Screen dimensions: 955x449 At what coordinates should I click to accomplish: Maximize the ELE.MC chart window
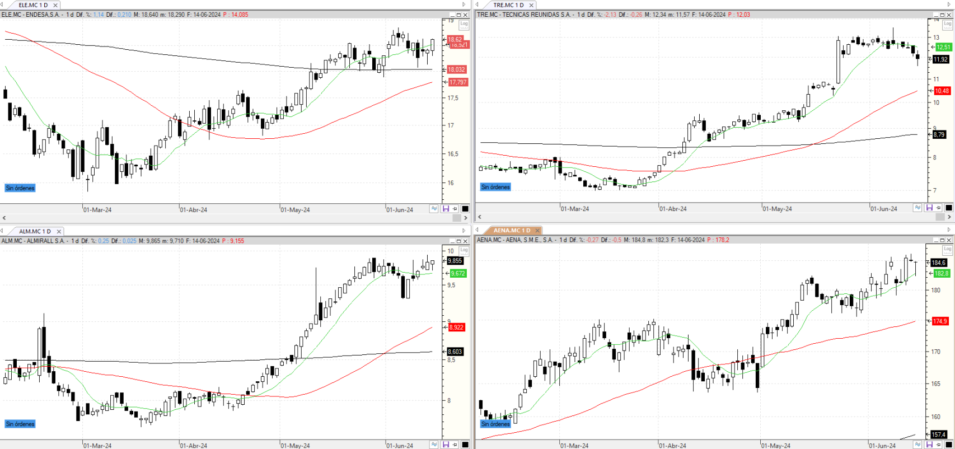pos(458,15)
